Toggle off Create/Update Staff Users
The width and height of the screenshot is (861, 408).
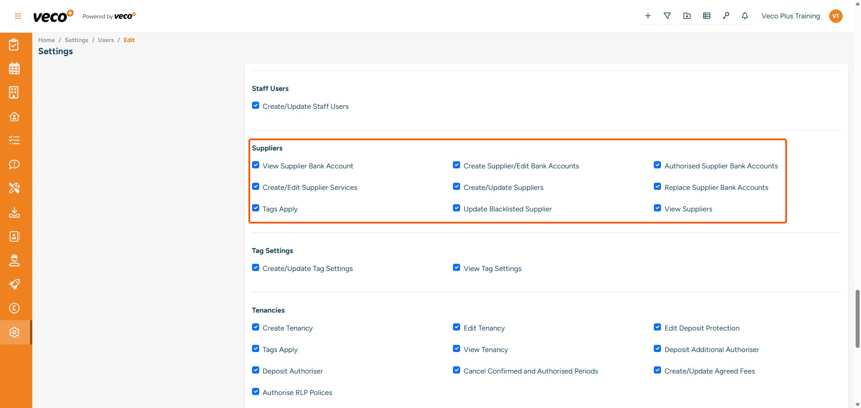[x=256, y=105]
